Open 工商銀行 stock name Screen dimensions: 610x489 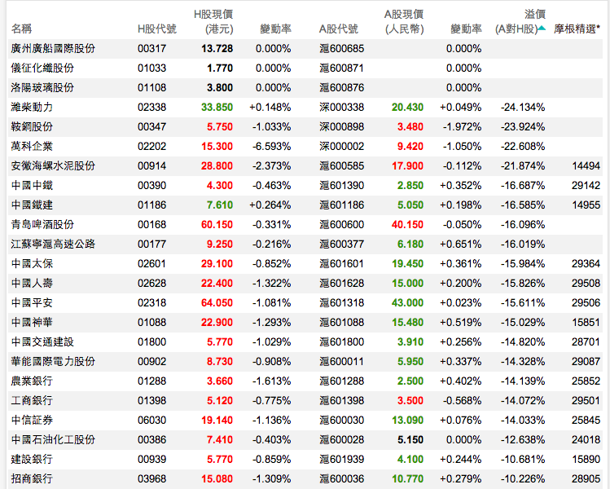point(32,401)
